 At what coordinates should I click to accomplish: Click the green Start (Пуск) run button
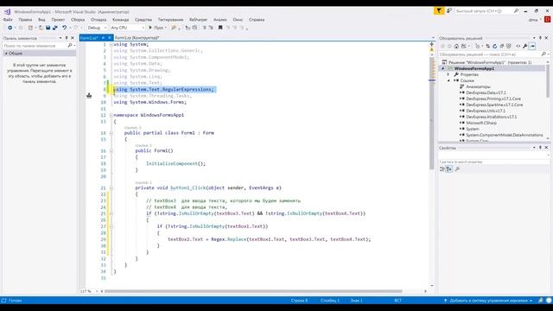tap(150, 28)
